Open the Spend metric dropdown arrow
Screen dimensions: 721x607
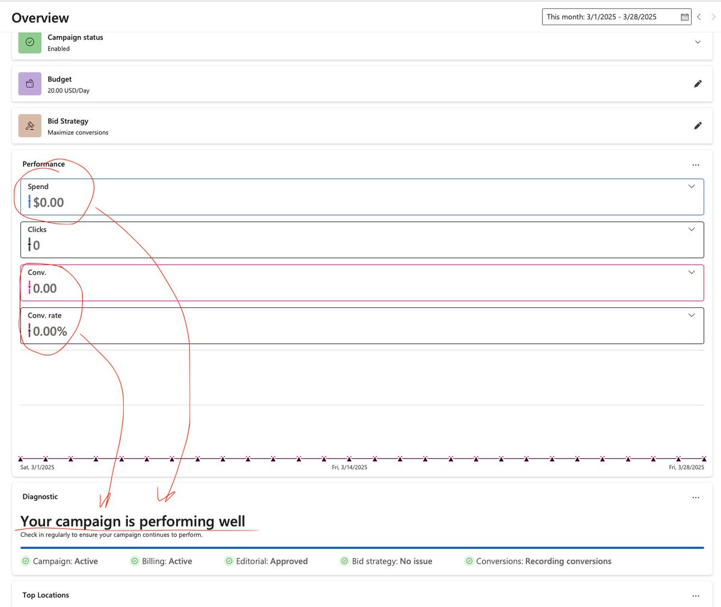point(692,186)
